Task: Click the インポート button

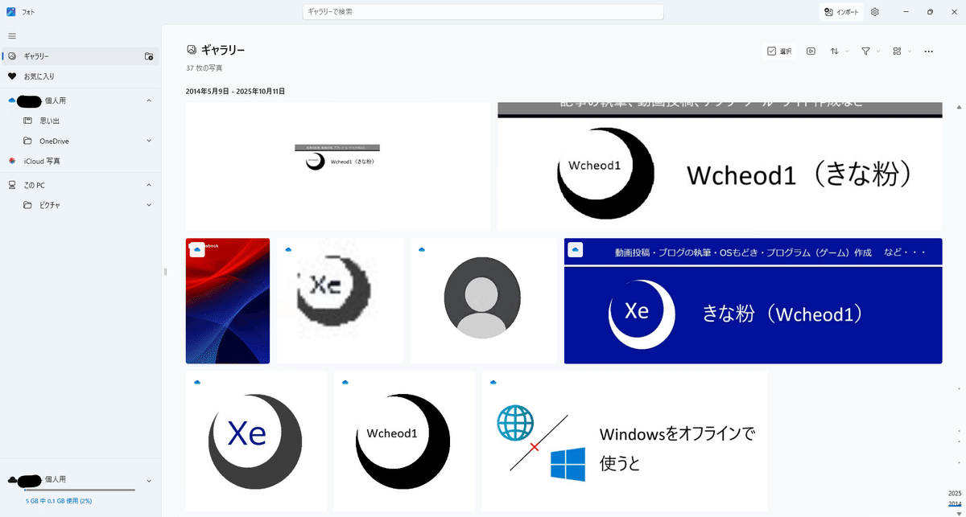Action: pos(841,11)
